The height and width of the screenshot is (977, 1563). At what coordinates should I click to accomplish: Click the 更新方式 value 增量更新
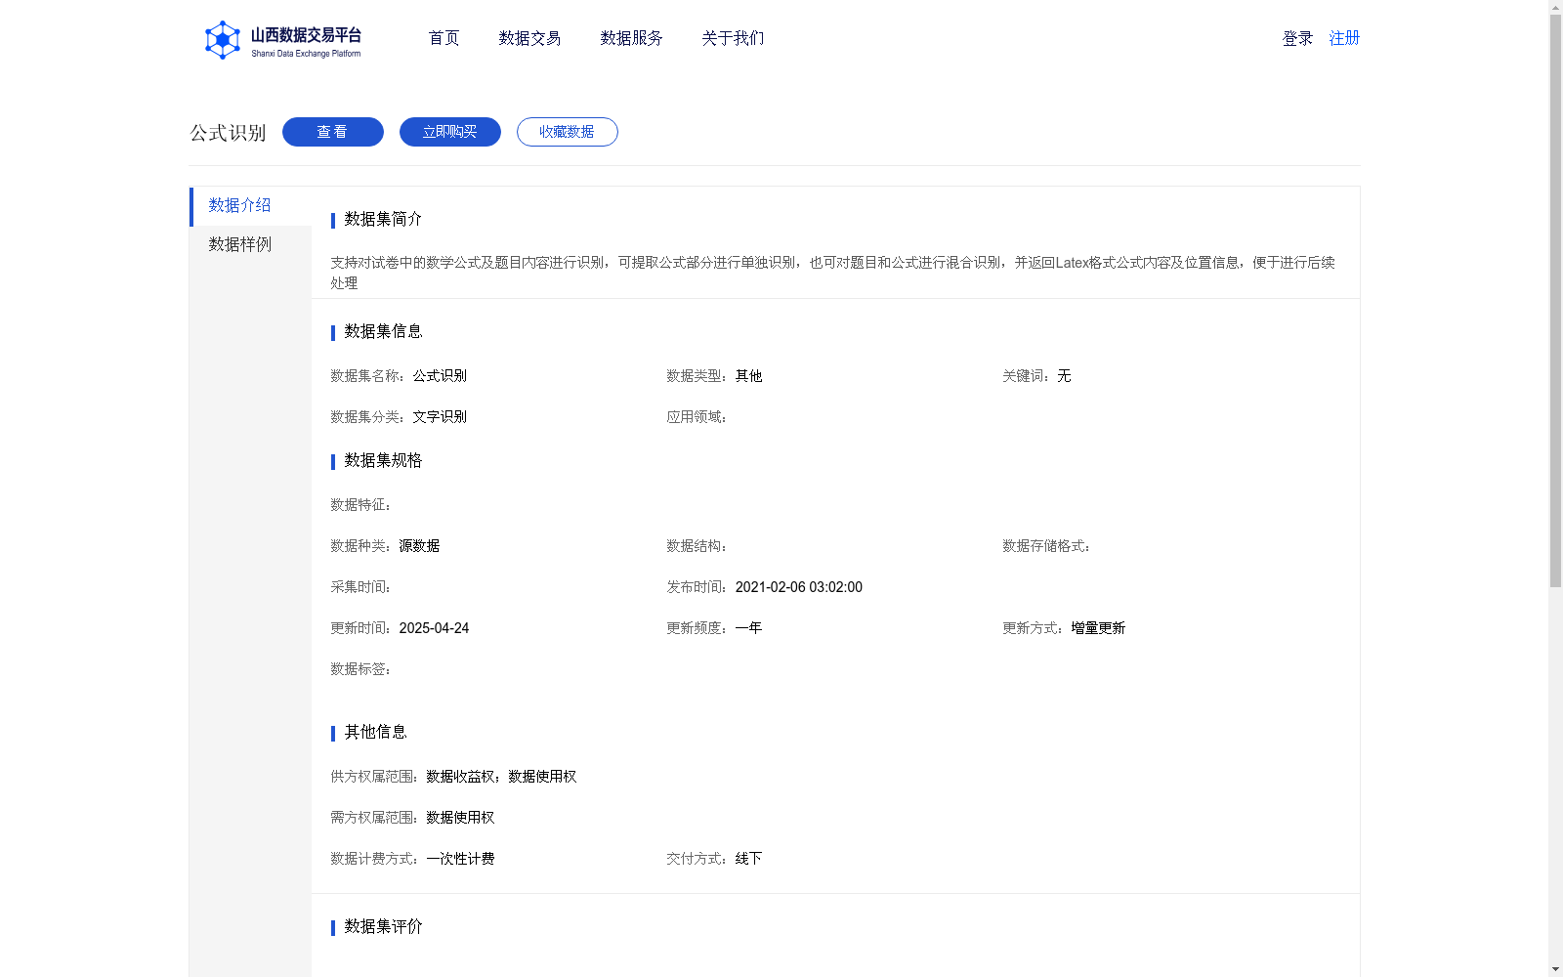(x=1098, y=628)
